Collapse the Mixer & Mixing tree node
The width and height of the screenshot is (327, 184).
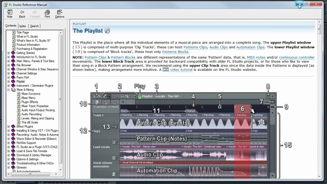tap(8, 90)
